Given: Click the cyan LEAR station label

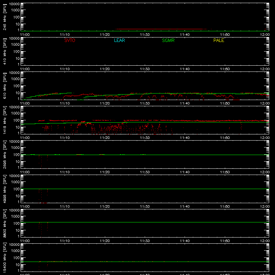Looking at the screenshot, I should pos(119,40).
